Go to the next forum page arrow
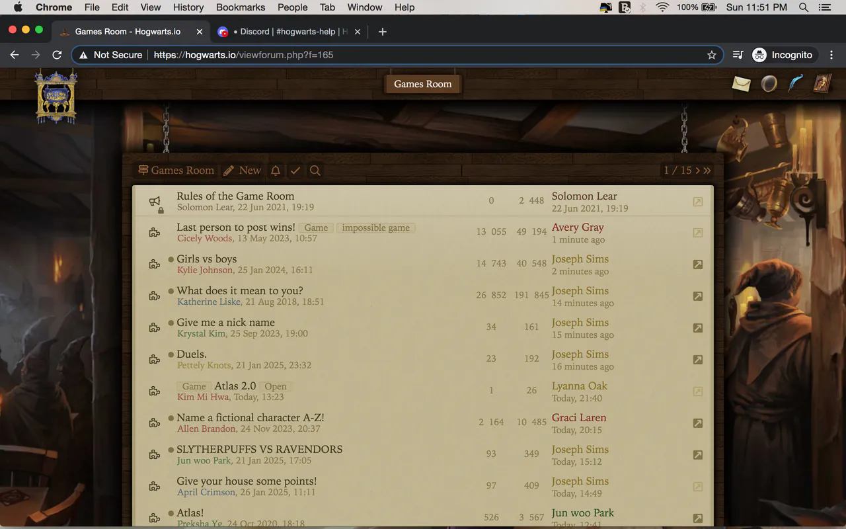This screenshot has height=529, width=846. (x=697, y=171)
